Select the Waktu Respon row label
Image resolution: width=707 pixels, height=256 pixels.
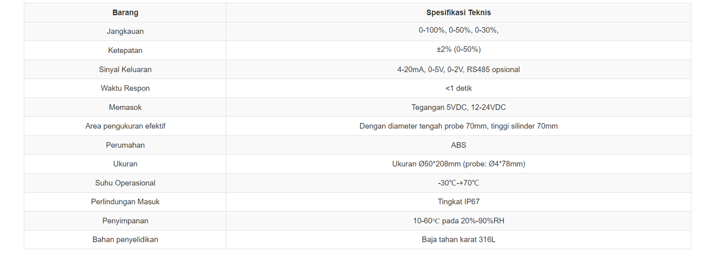point(125,88)
